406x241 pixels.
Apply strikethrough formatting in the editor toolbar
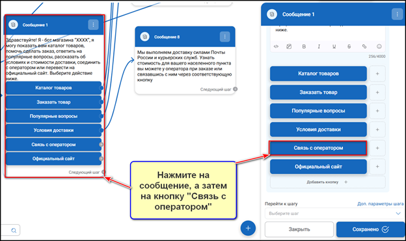pyautogui.click(x=349, y=46)
